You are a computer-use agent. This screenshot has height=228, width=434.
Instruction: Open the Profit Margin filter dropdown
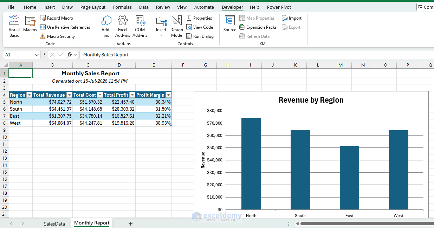tap(168, 95)
